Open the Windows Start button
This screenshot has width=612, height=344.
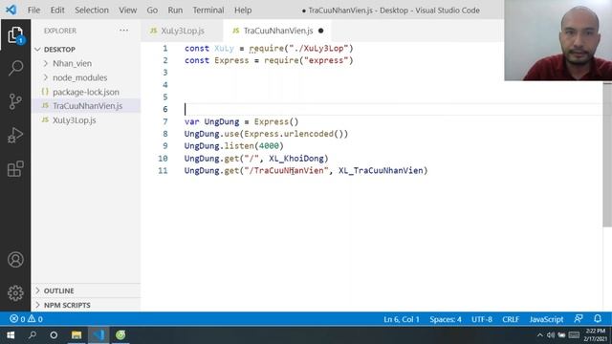click(x=11, y=335)
